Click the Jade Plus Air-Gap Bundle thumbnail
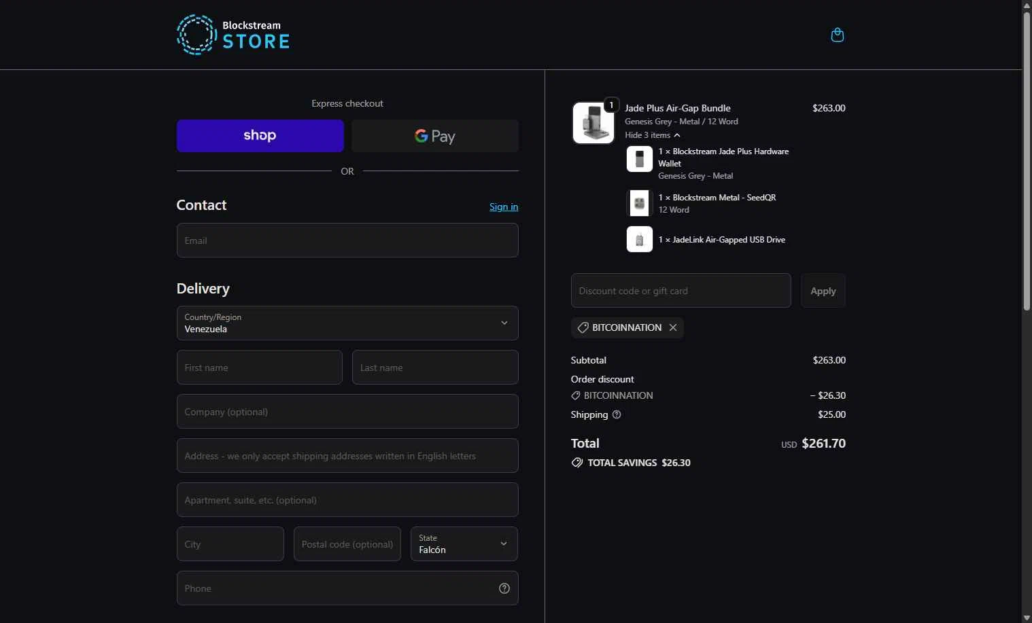 (594, 123)
